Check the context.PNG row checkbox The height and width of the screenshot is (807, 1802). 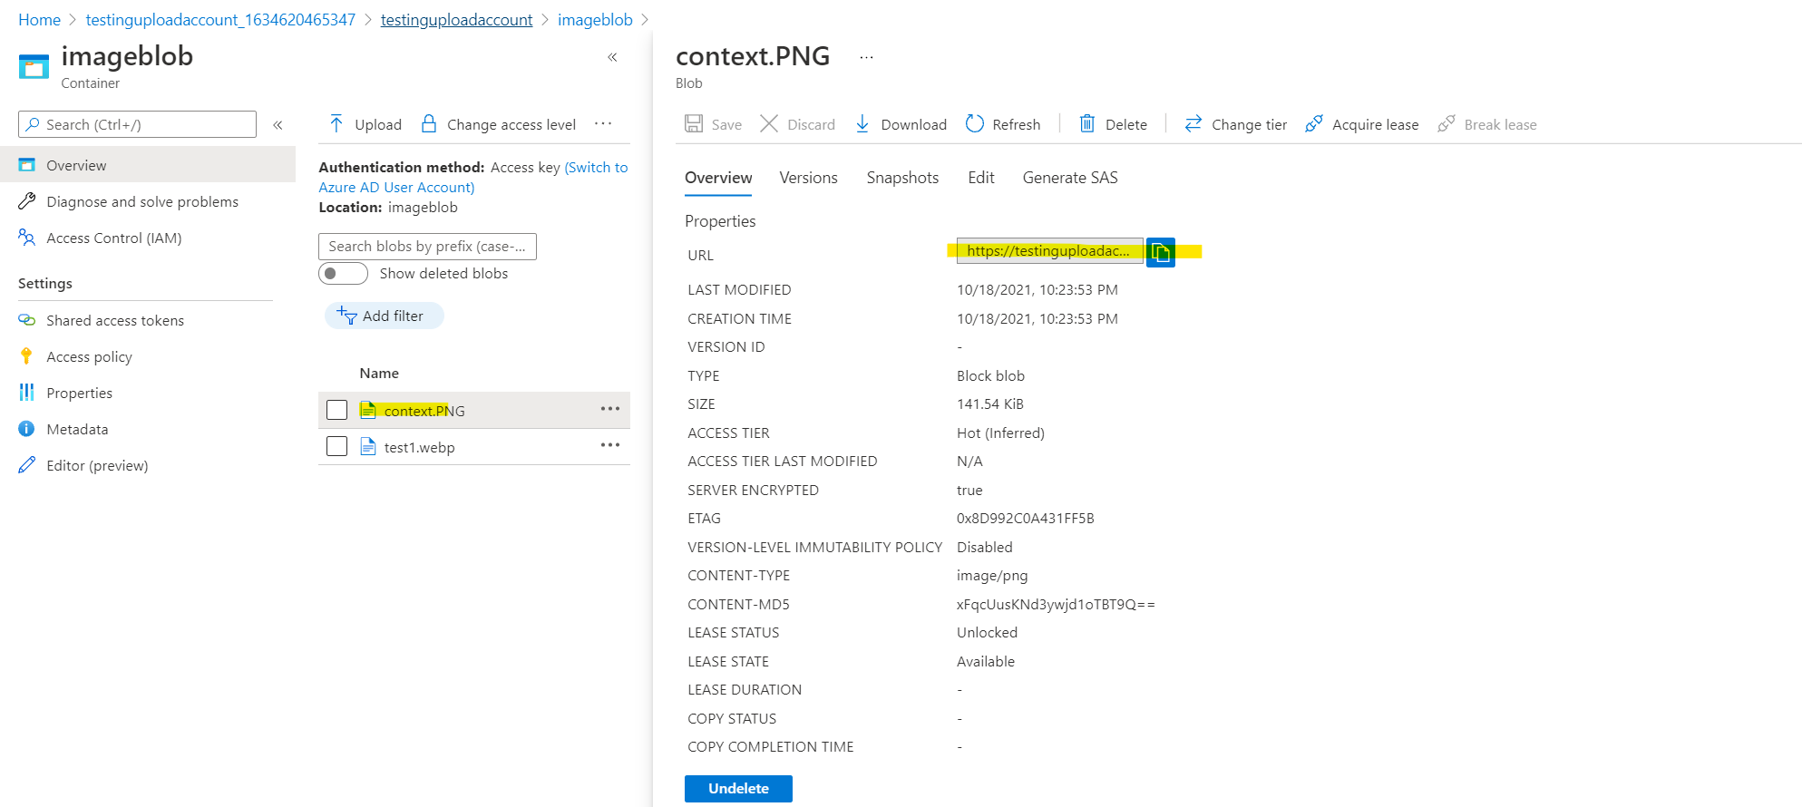click(x=337, y=410)
